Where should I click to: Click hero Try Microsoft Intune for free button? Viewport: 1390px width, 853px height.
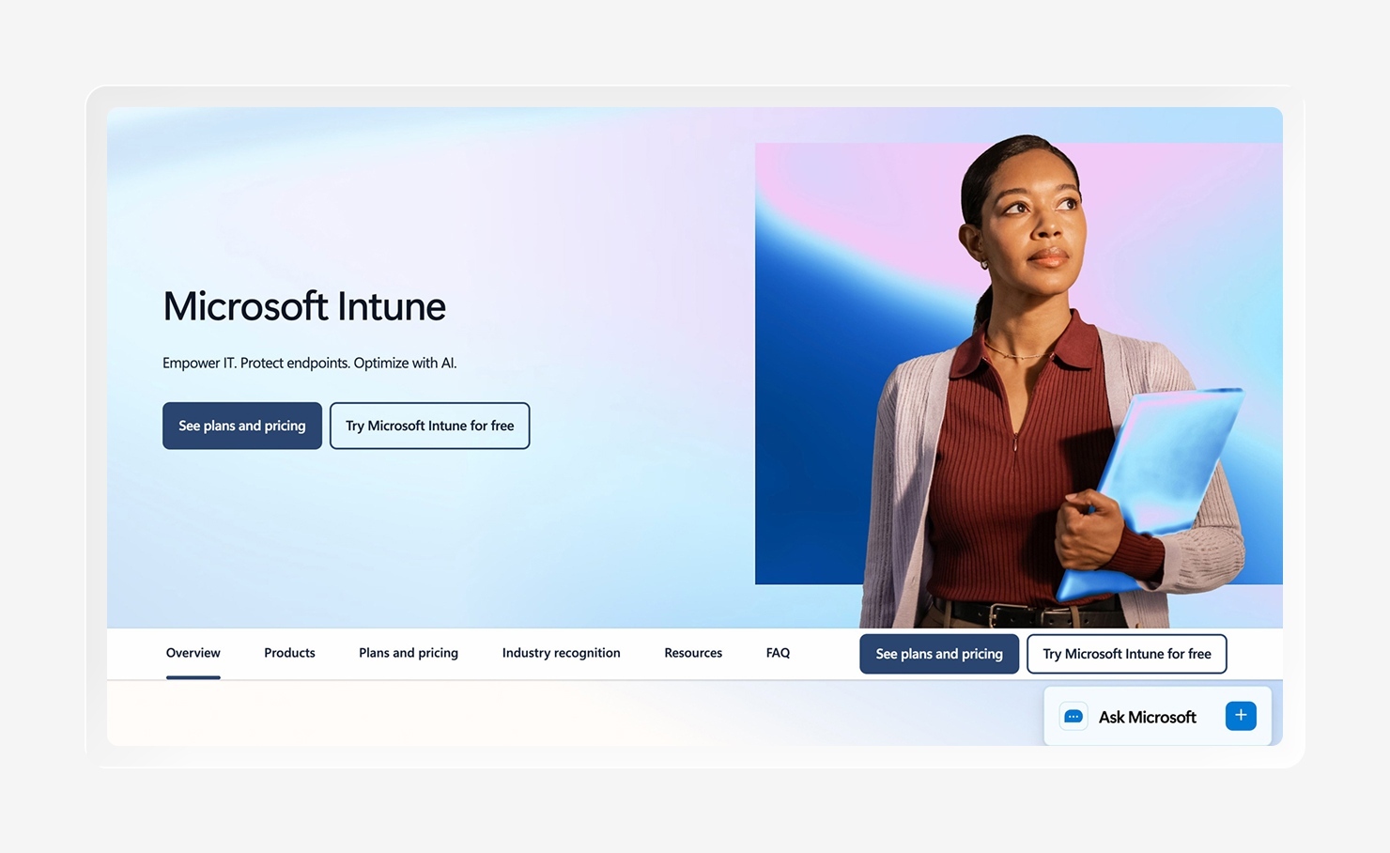(x=430, y=426)
